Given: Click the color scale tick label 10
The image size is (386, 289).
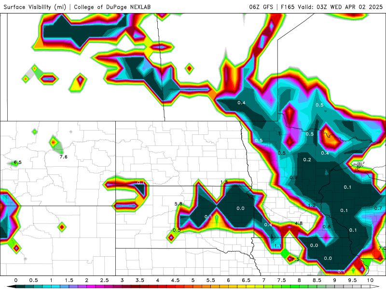Looking at the screenshot, I should tap(370, 280).
